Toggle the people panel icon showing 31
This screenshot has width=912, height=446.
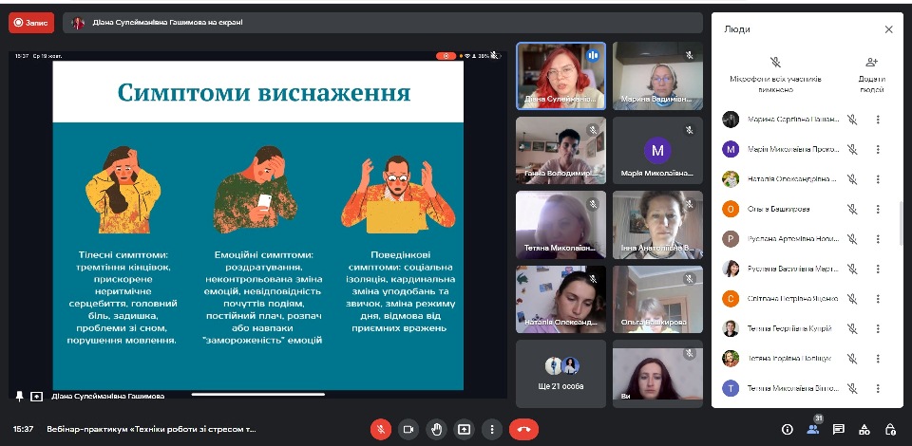[813, 428]
